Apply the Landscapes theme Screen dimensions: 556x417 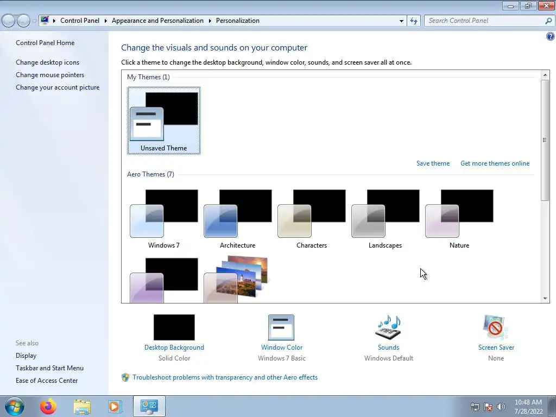tap(385, 219)
